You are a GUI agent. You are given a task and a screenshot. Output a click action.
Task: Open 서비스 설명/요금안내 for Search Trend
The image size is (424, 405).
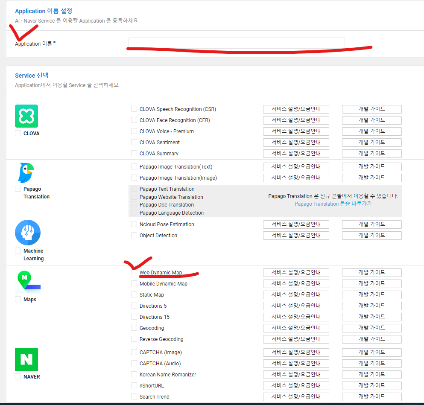pyautogui.click(x=296, y=396)
